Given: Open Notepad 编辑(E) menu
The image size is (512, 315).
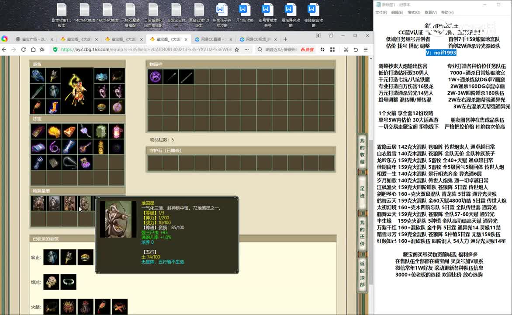Looking at the screenshot, I should point(397,12).
